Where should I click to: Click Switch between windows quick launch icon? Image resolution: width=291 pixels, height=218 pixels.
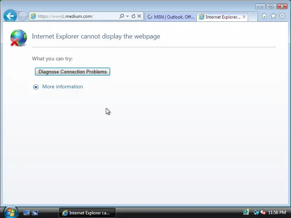click(x=35, y=213)
